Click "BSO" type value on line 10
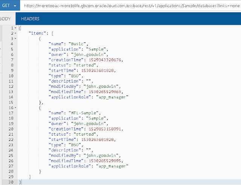 tap(75, 76)
